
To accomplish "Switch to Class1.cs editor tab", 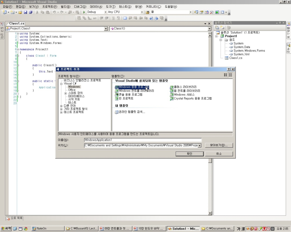I will (17, 24).
